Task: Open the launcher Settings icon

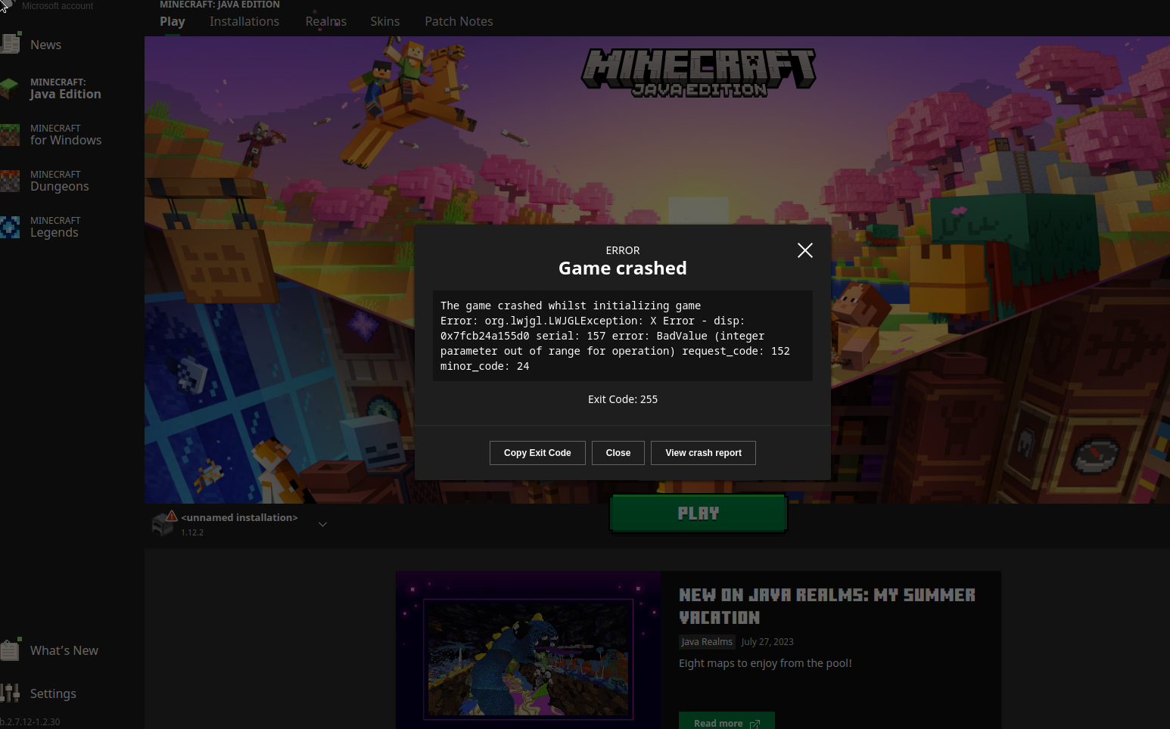Action: (11, 693)
